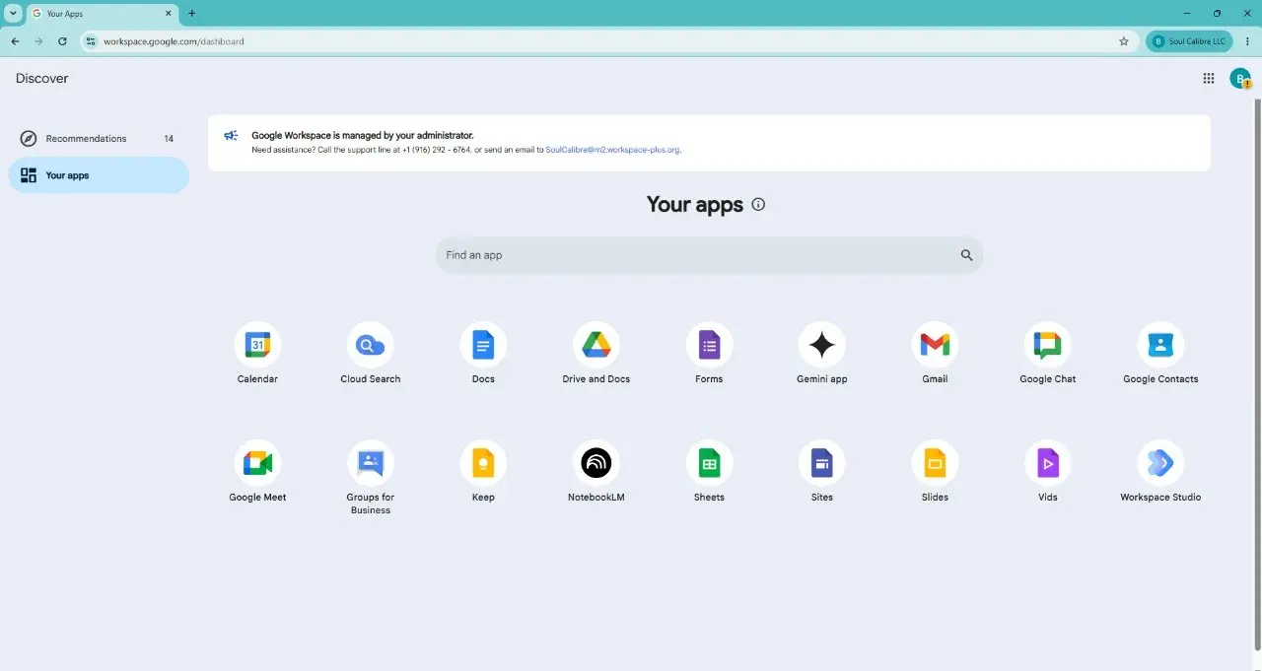The image size is (1262, 671).
Task: Click the site information icon in address bar
Action: tap(91, 41)
